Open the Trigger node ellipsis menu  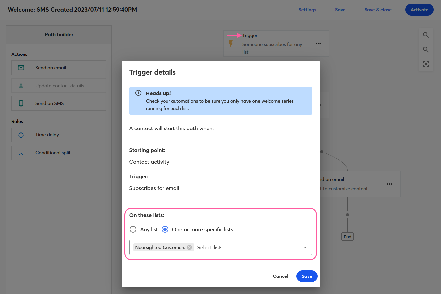pos(318,43)
